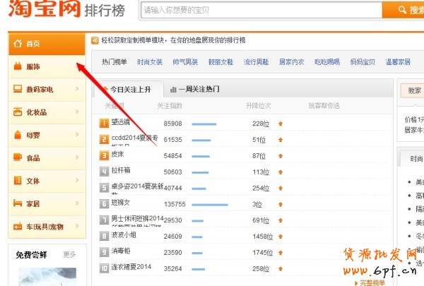Click the bed icon beside 家居
The image size is (424, 286).
coord(18,204)
